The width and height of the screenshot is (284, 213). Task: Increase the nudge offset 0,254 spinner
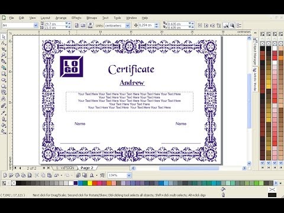[157, 24]
